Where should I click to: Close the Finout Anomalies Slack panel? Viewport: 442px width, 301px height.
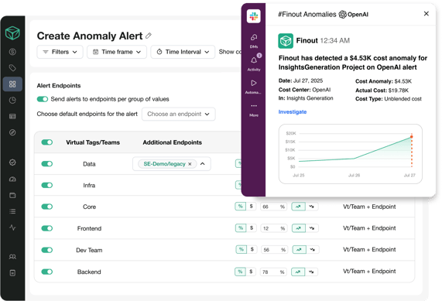pyautogui.click(x=427, y=13)
